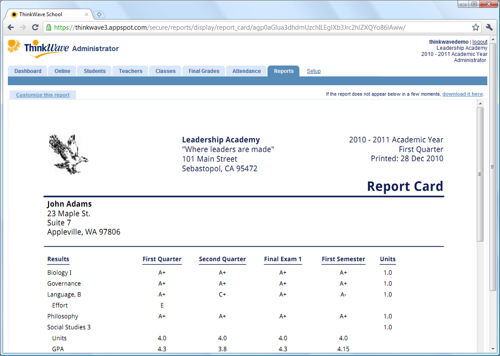Click the browser page scrollbar thumb
This screenshot has width=500, height=356.
point(493,167)
